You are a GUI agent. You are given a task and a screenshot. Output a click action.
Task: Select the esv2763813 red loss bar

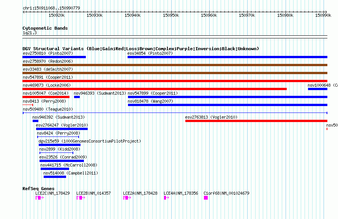point(256,121)
